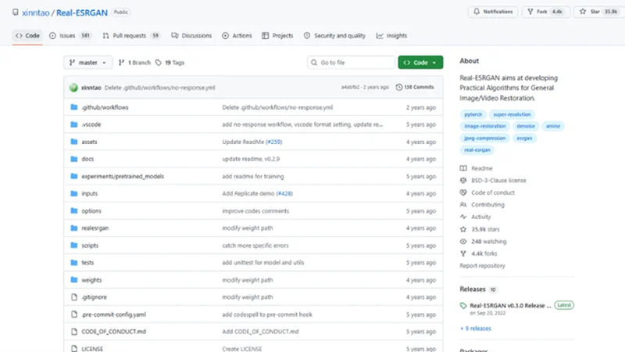Open the Issues tab
The height and width of the screenshot is (352, 625).
click(x=70, y=35)
